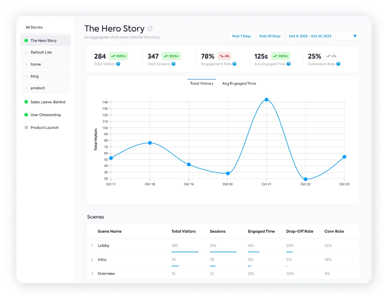The height and width of the screenshot is (298, 386).
Task: Open the external link icon beside The Hero Story
Action: tap(150, 29)
